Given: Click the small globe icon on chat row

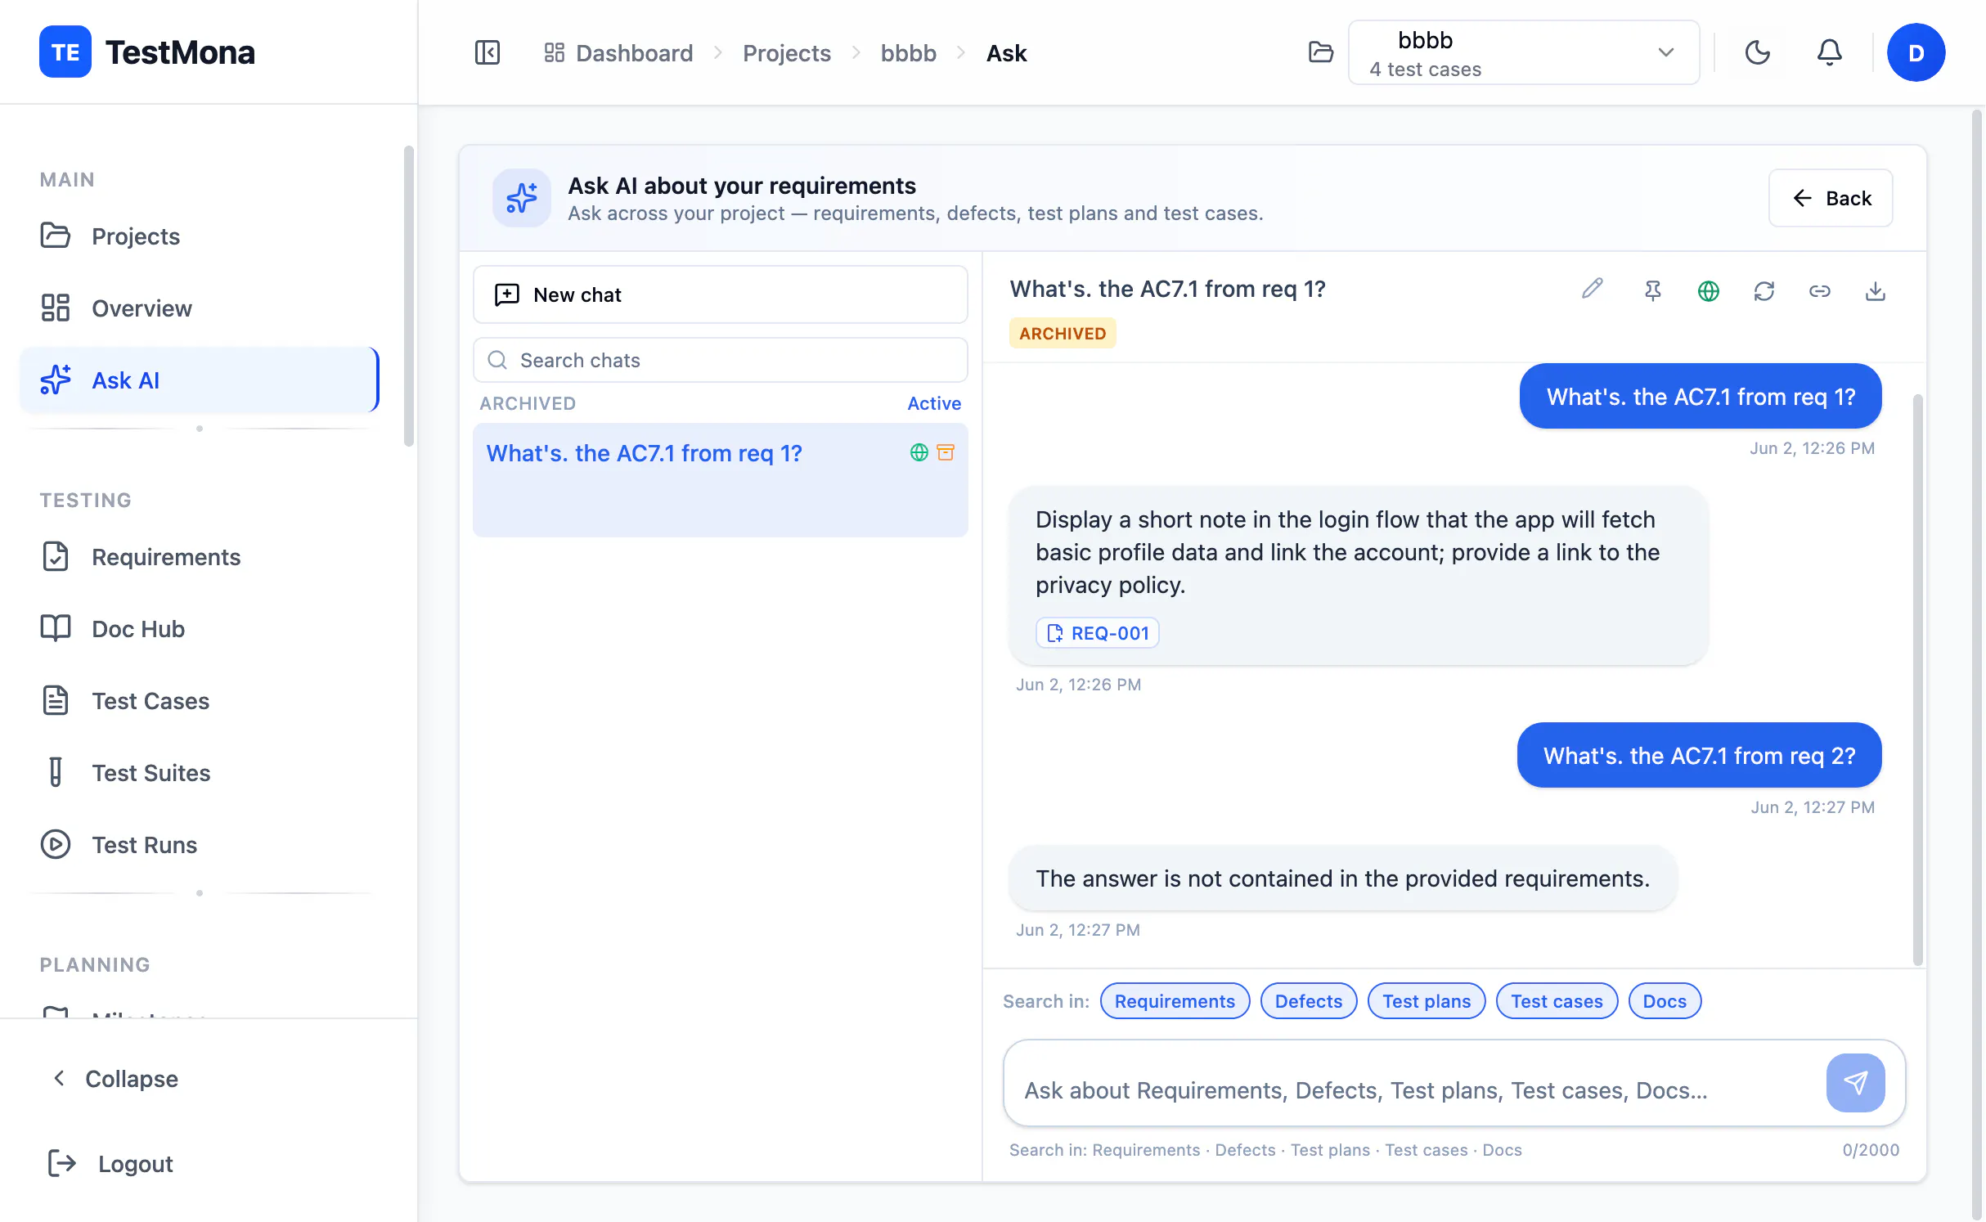Looking at the screenshot, I should [919, 452].
